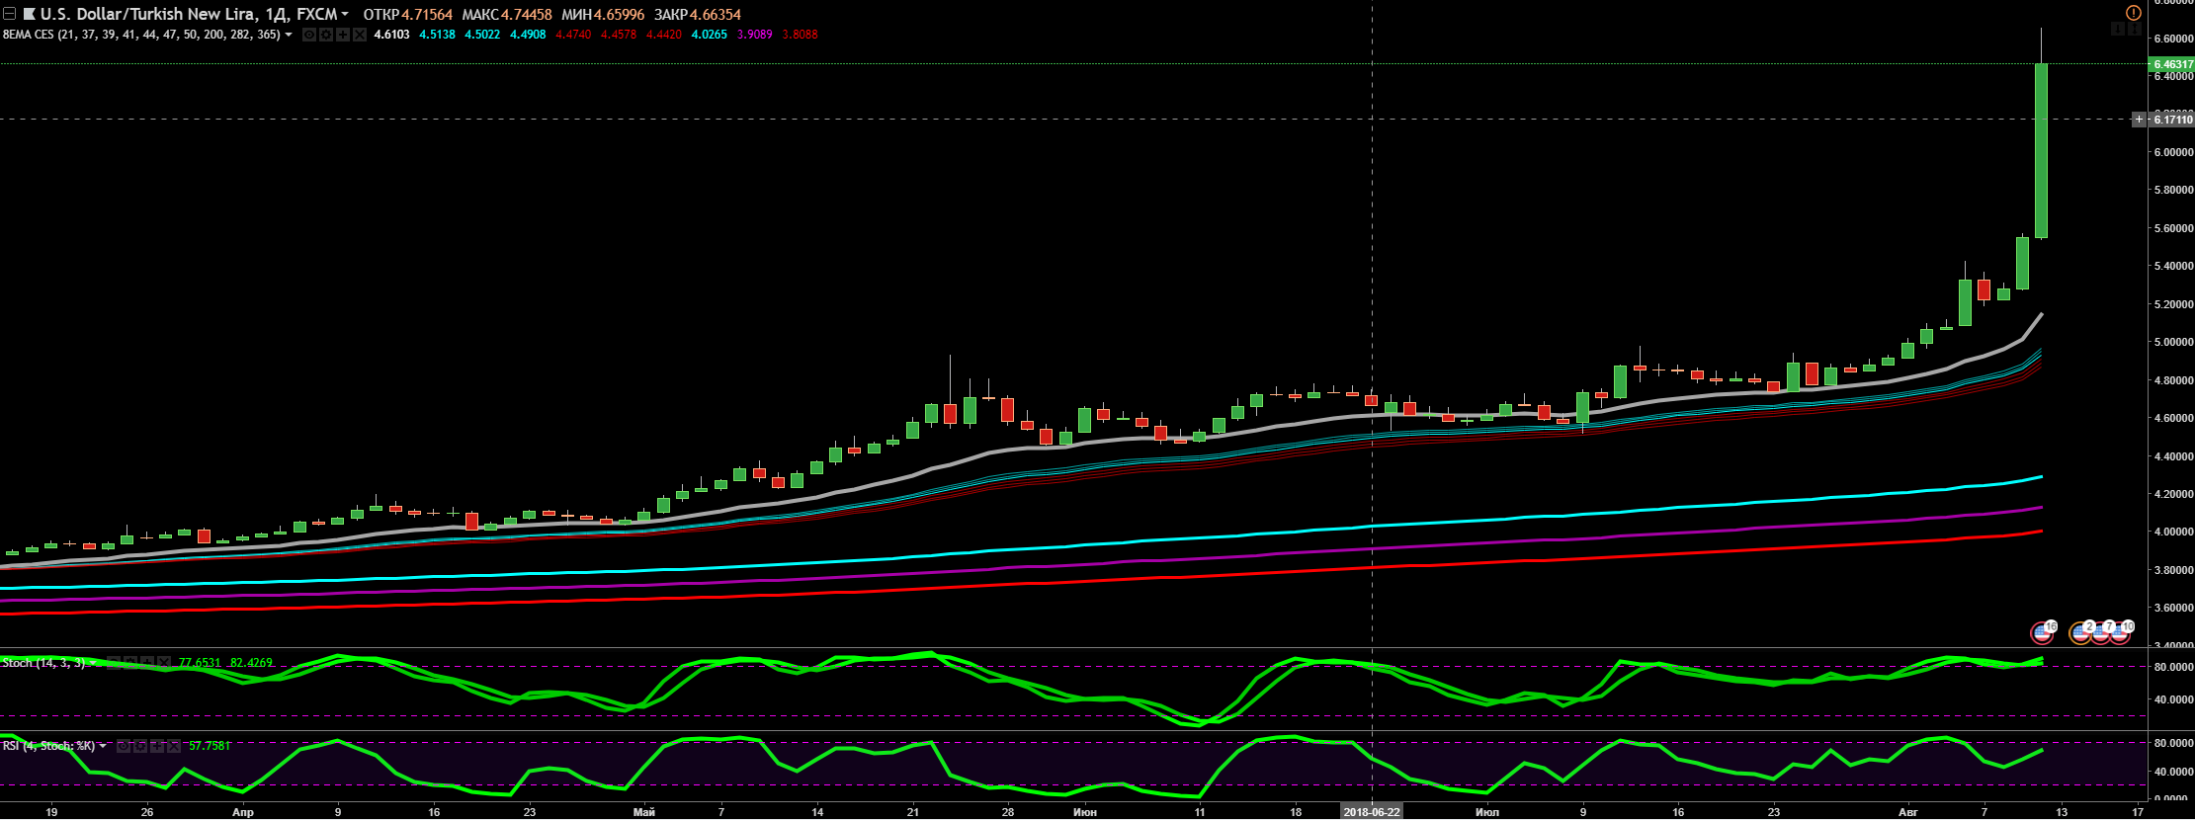Click the 8EMA CES indicator title

pos(141,35)
